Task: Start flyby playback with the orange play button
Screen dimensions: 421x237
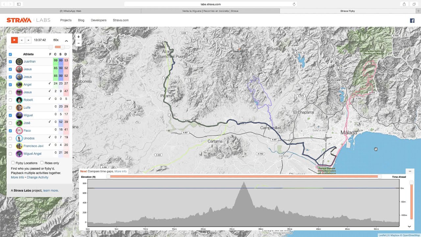Action: click(x=14, y=40)
